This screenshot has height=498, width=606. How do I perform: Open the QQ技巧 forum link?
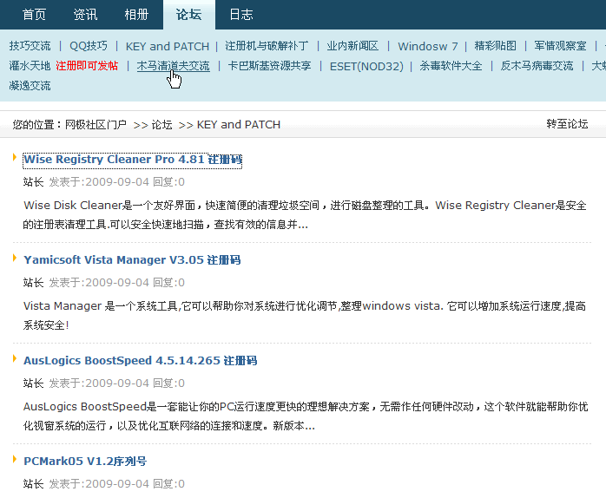tap(89, 46)
